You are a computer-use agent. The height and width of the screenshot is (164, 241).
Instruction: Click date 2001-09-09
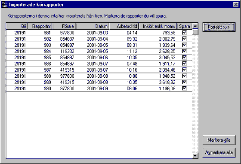click(97, 88)
